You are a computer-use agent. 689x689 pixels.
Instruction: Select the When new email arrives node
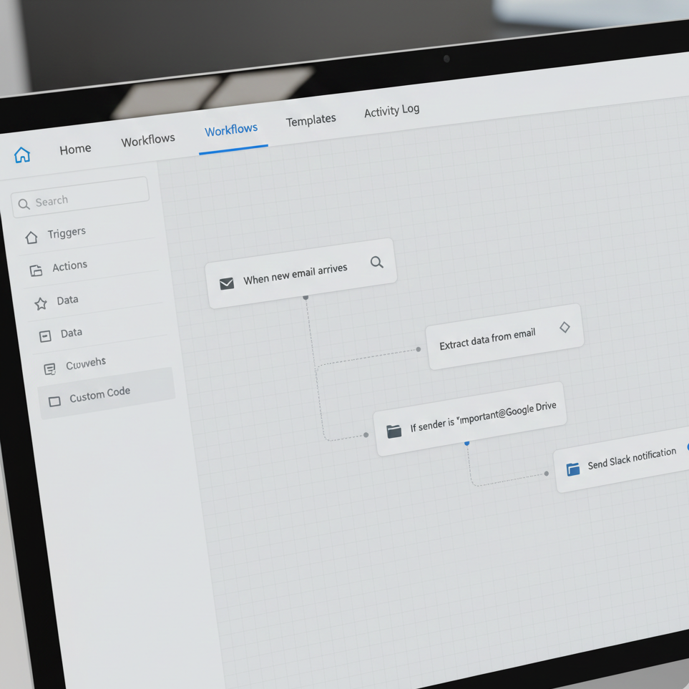tap(295, 268)
